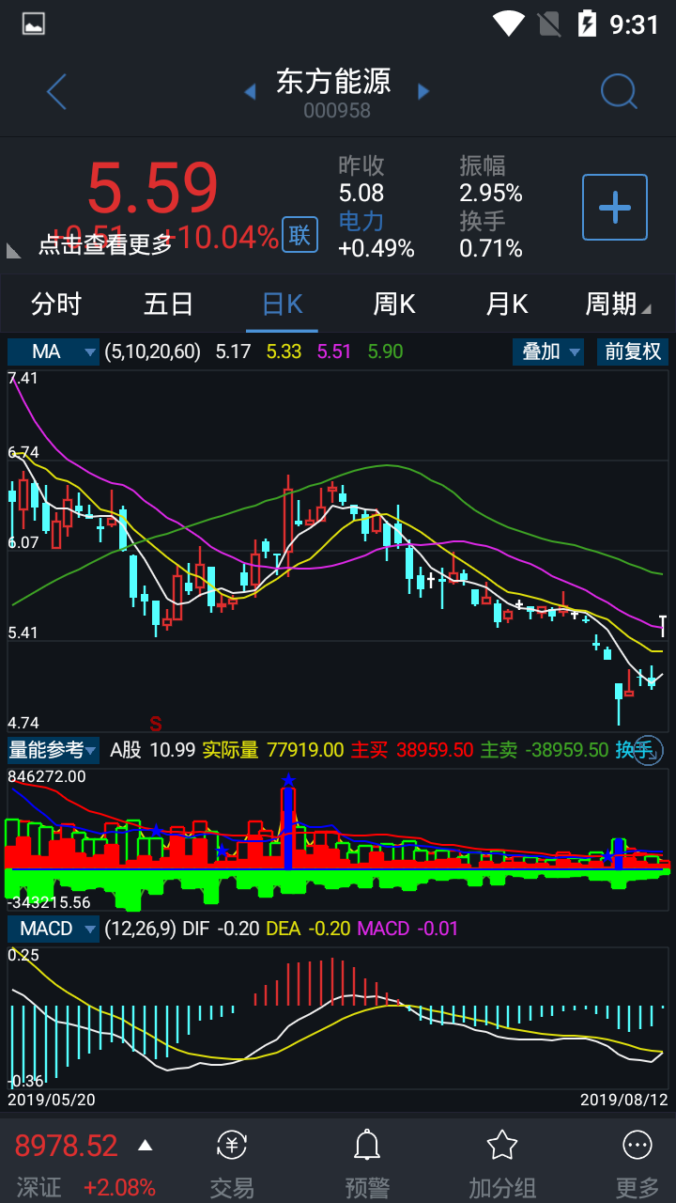This screenshot has height=1203, width=676.
Task: Tap MA60 value 5.90
Action: (385, 352)
